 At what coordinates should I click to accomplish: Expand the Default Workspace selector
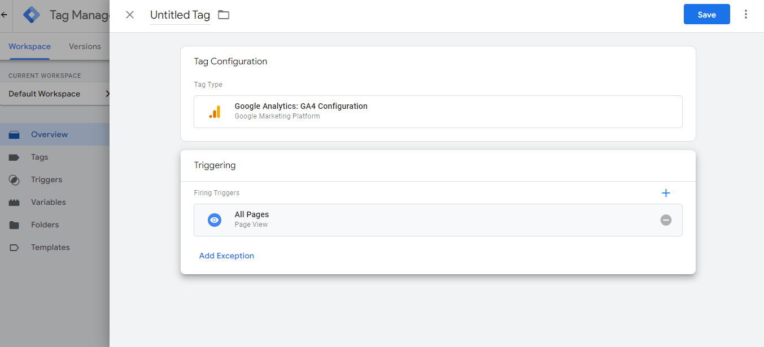coord(56,94)
